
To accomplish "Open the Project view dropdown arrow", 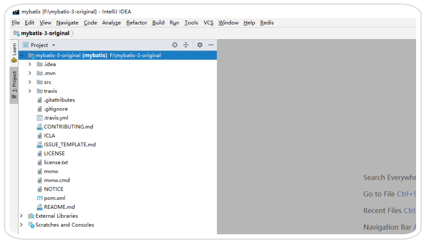I will tap(54, 45).
